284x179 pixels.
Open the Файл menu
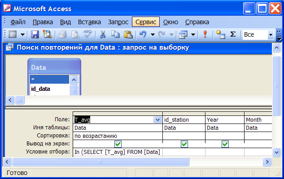point(18,22)
